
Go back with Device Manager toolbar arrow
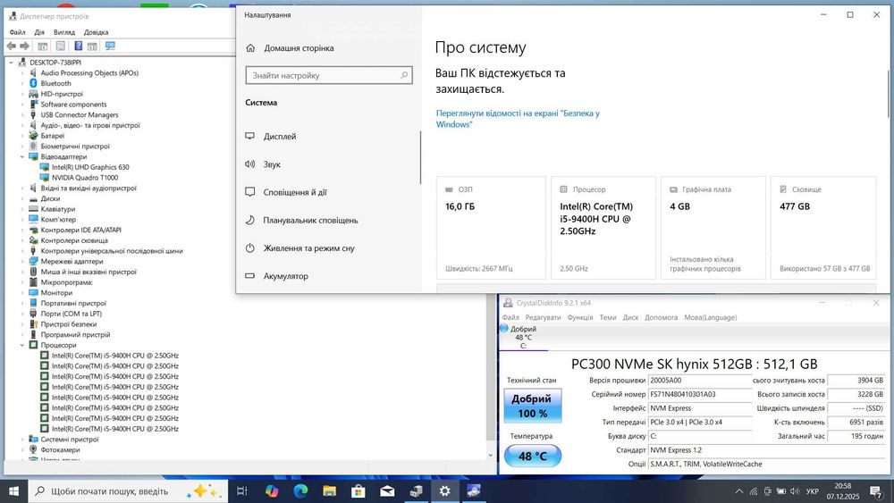12,46
